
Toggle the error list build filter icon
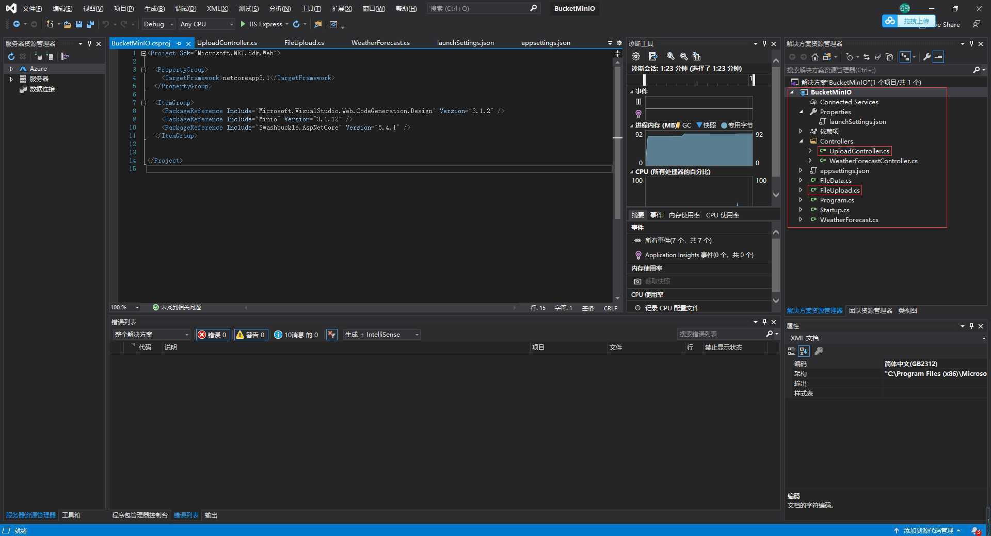[332, 335]
